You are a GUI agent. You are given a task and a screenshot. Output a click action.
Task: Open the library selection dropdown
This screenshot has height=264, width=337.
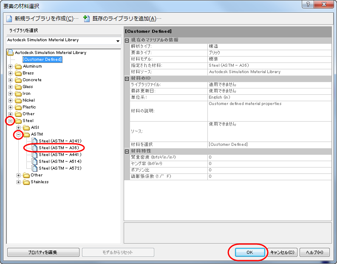118,41
